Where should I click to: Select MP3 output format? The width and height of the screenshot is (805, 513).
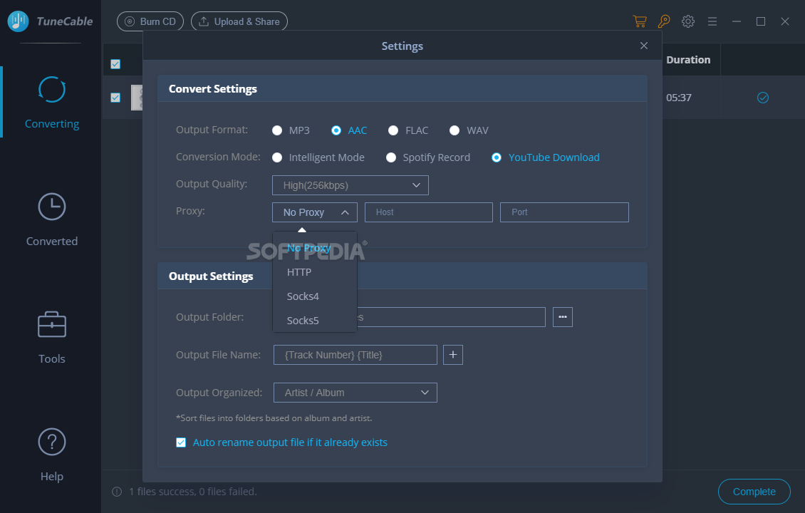277,130
